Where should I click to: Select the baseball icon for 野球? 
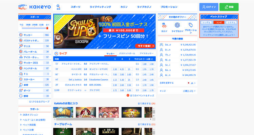(x=21, y=96)
